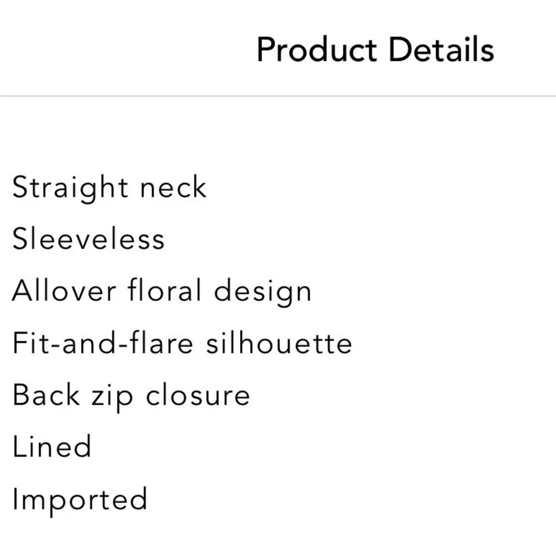Select the "Straight neck" detail line
556x556 pixels.
[109, 187]
